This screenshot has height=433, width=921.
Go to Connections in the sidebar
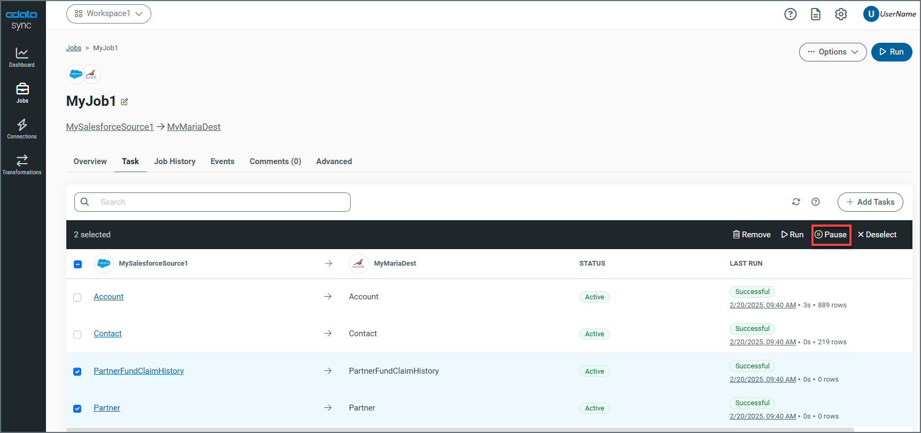22,129
